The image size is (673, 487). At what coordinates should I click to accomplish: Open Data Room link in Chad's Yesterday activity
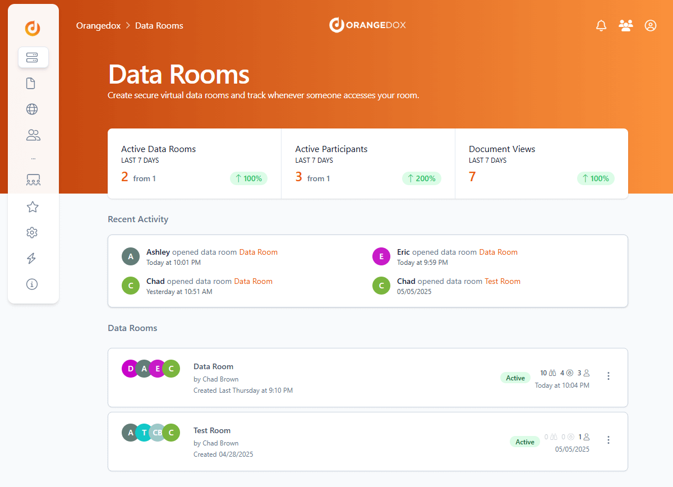[x=253, y=281]
